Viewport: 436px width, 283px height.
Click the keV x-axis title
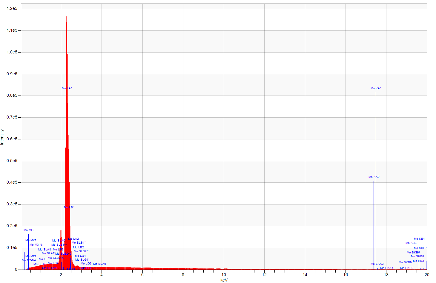coord(224,280)
